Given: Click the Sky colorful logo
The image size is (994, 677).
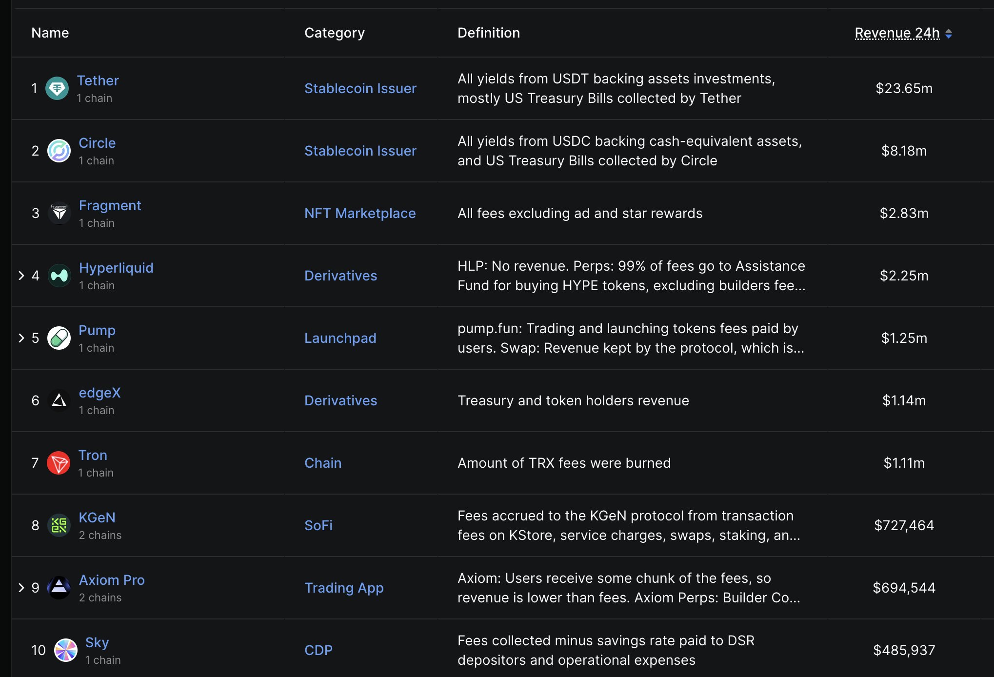Looking at the screenshot, I should (66, 650).
